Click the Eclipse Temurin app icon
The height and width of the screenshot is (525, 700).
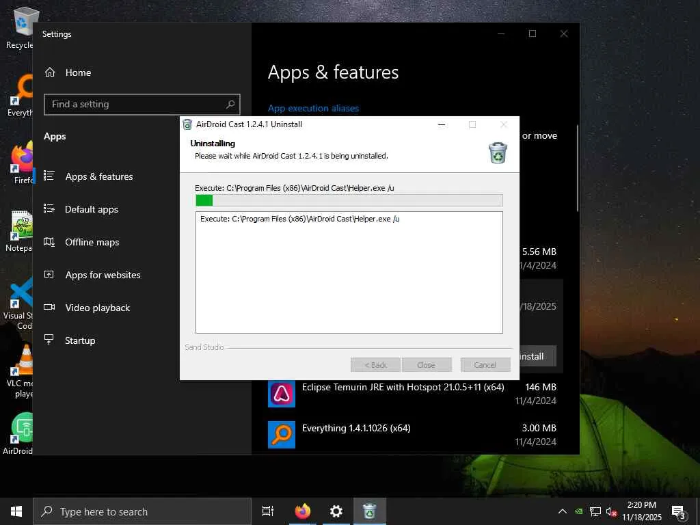tap(282, 394)
